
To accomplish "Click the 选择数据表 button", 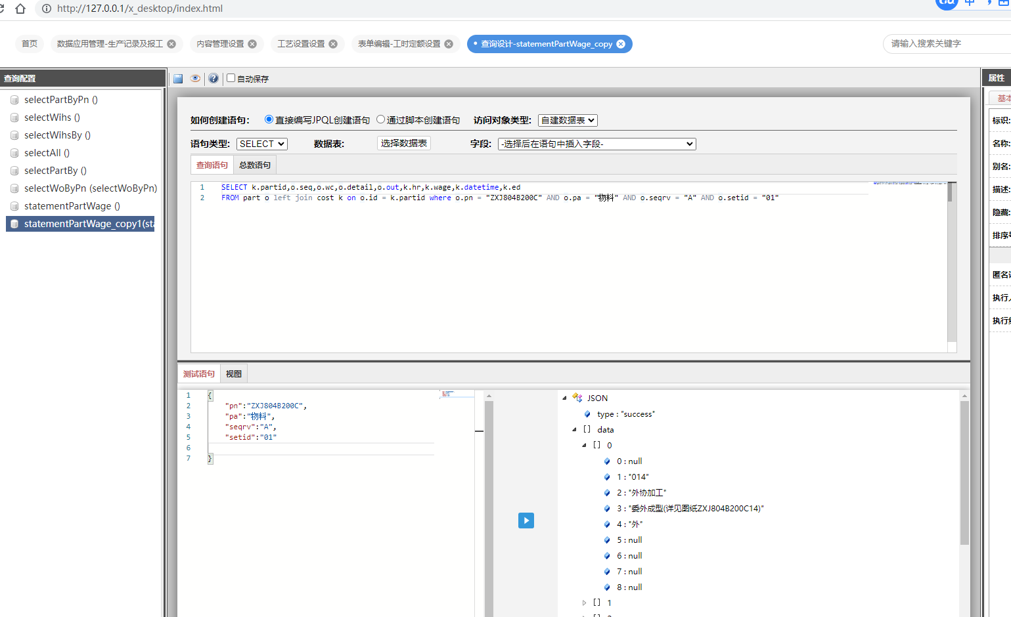I will pos(403,143).
